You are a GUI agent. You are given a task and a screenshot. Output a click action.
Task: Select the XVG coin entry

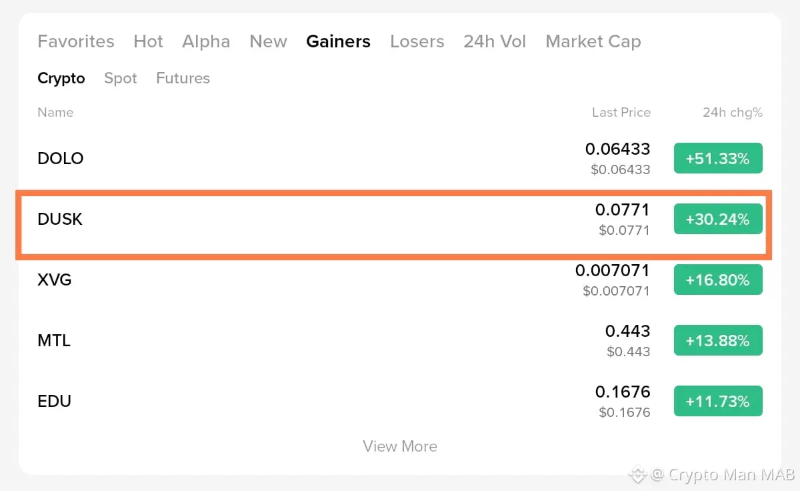click(x=55, y=280)
